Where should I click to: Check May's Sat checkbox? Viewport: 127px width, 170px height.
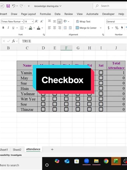101,78
